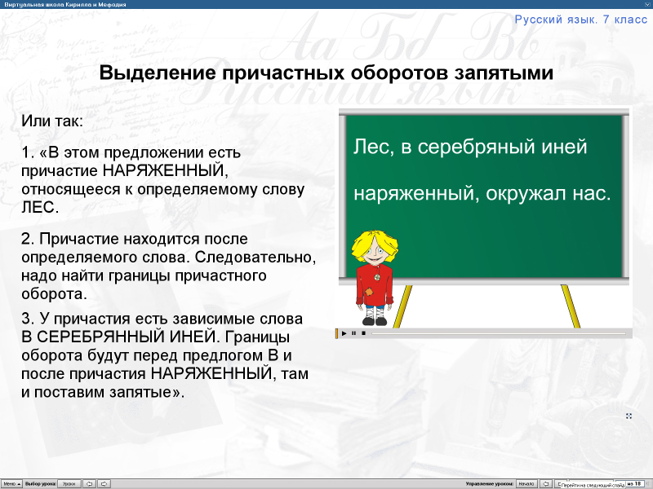Open the Меню popup at bottom left
Screen dimensions: 653x489
11,482
